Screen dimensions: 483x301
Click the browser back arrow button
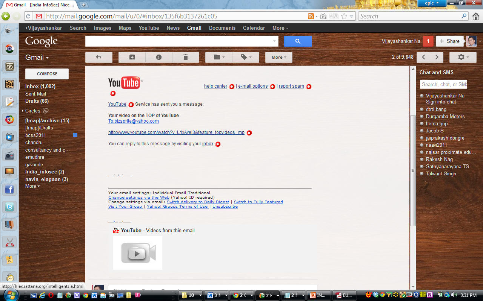6,16
